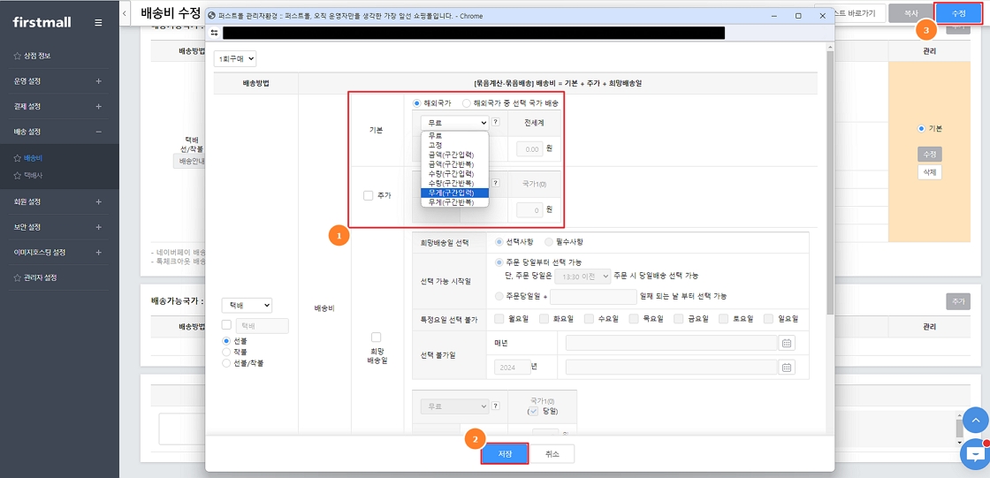Click the help question mark beside 무료 dropdown
Screen dimensions: 990x478
coord(496,122)
